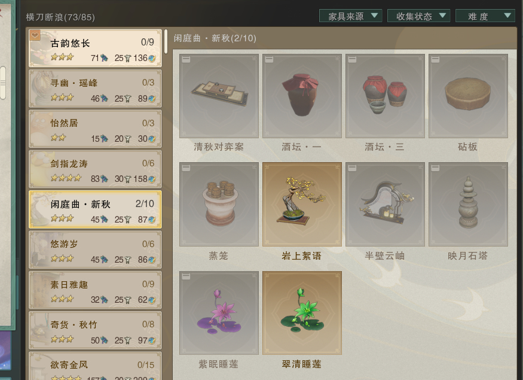This screenshot has width=523, height=380.
Task: Select the 酒坛·三 wine jars item
Action: pos(385,96)
